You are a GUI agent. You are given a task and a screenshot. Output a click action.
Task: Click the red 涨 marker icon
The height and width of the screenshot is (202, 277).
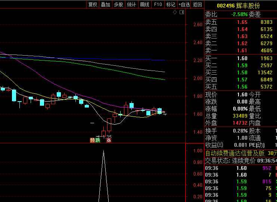[x=109, y=140]
